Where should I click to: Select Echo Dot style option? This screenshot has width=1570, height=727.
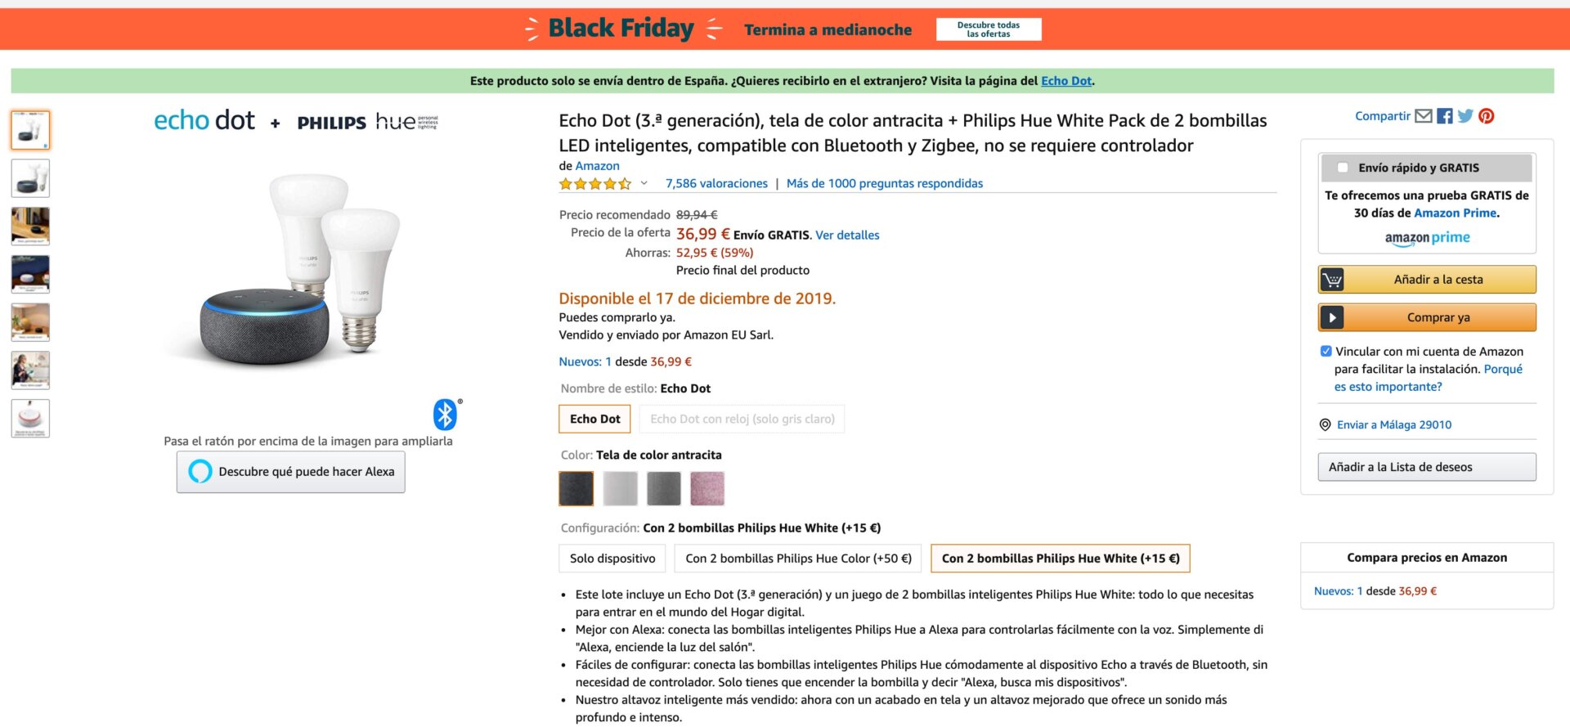tap(595, 419)
